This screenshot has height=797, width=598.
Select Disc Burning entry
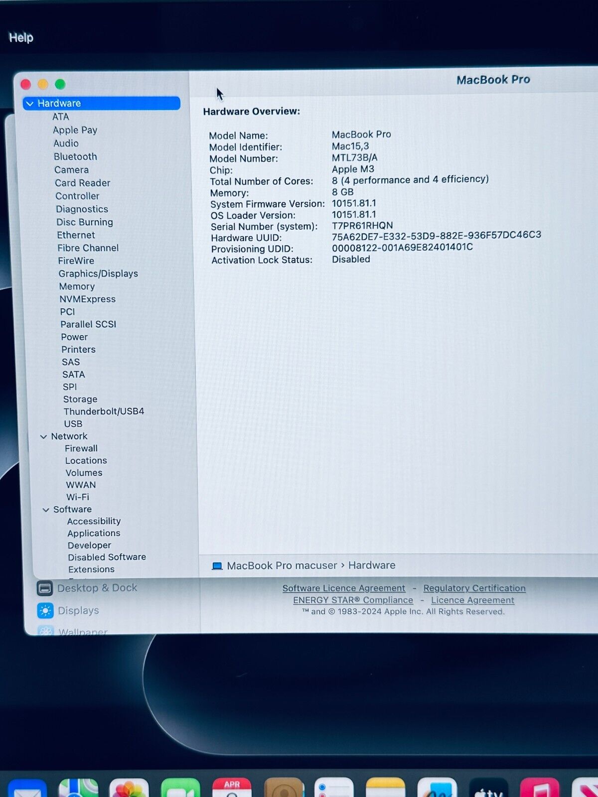85,222
